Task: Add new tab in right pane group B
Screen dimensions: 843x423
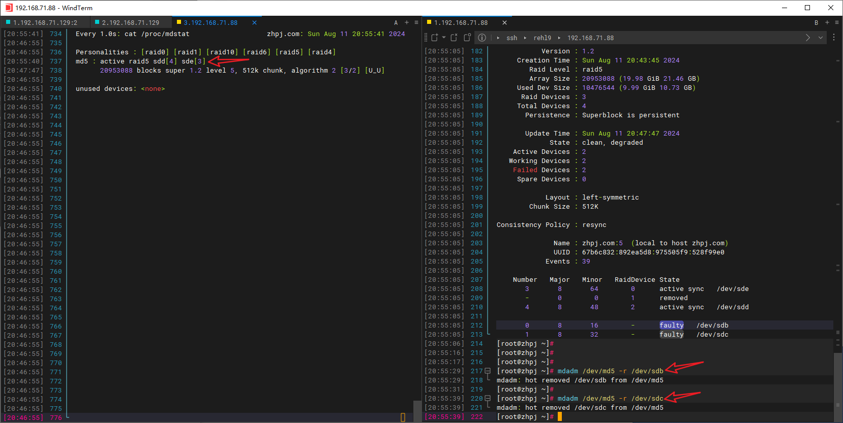Action: pos(827,22)
